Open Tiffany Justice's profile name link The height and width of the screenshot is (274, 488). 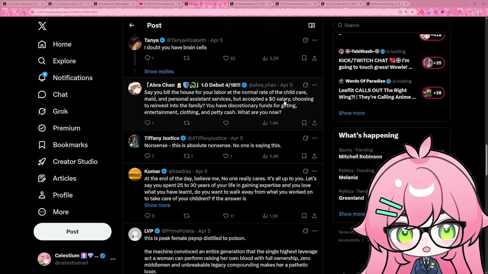(162, 138)
